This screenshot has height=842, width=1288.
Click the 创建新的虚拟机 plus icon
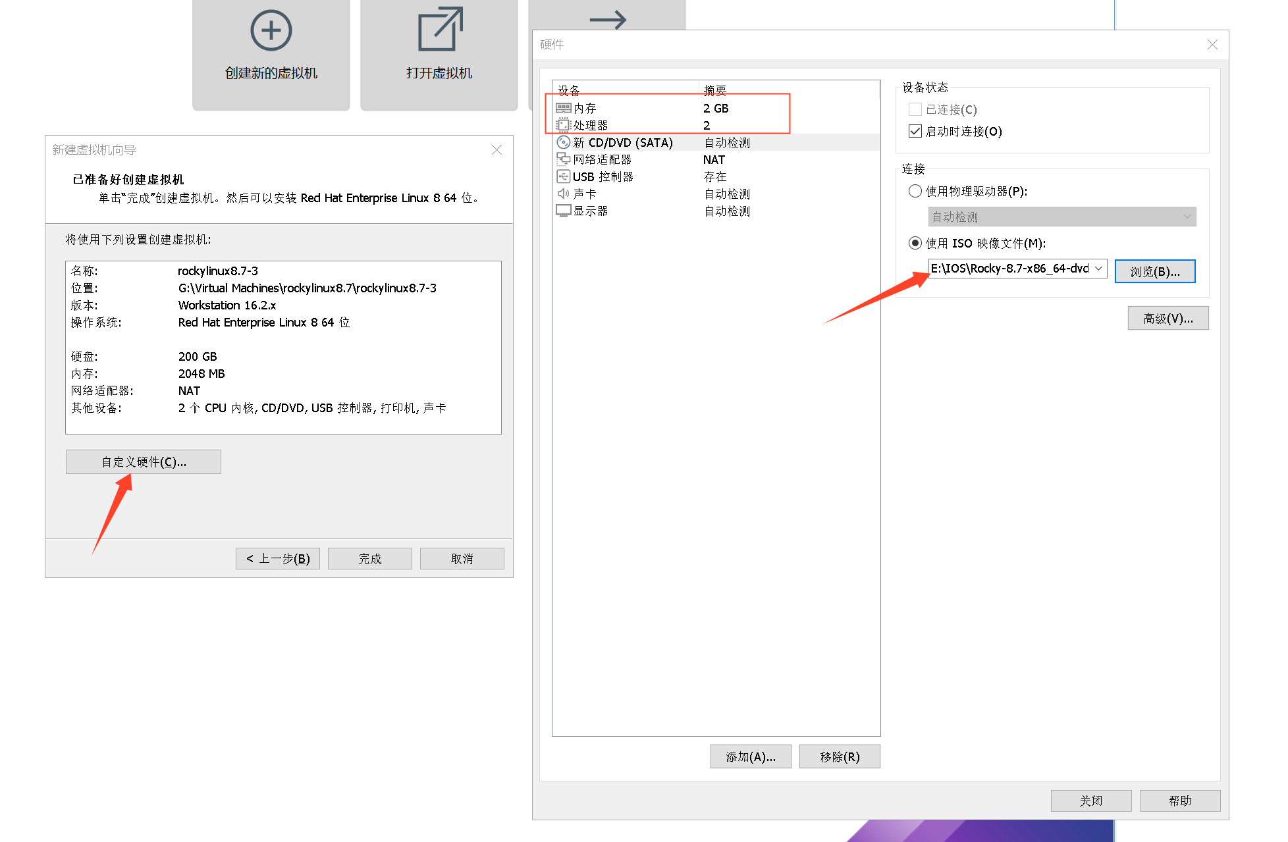tap(271, 30)
